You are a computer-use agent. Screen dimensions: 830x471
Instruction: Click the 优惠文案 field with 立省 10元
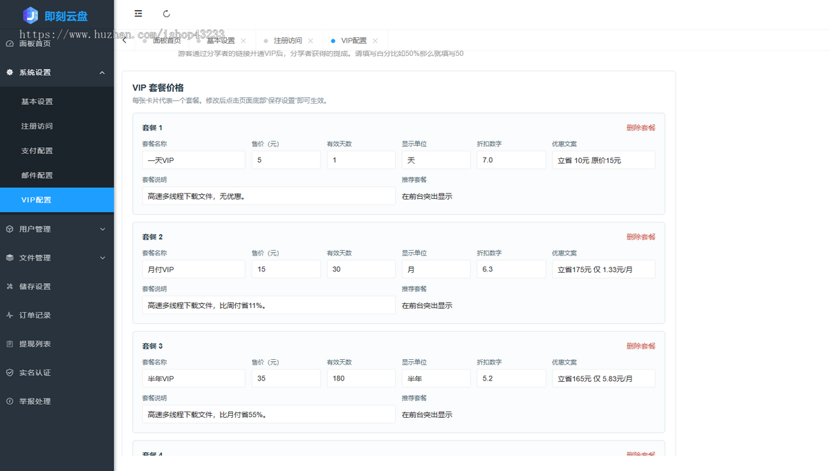click(603, 160)
